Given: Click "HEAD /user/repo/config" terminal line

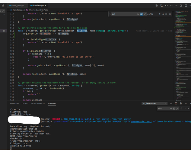Looking at the screenshot, I should 24,136.
